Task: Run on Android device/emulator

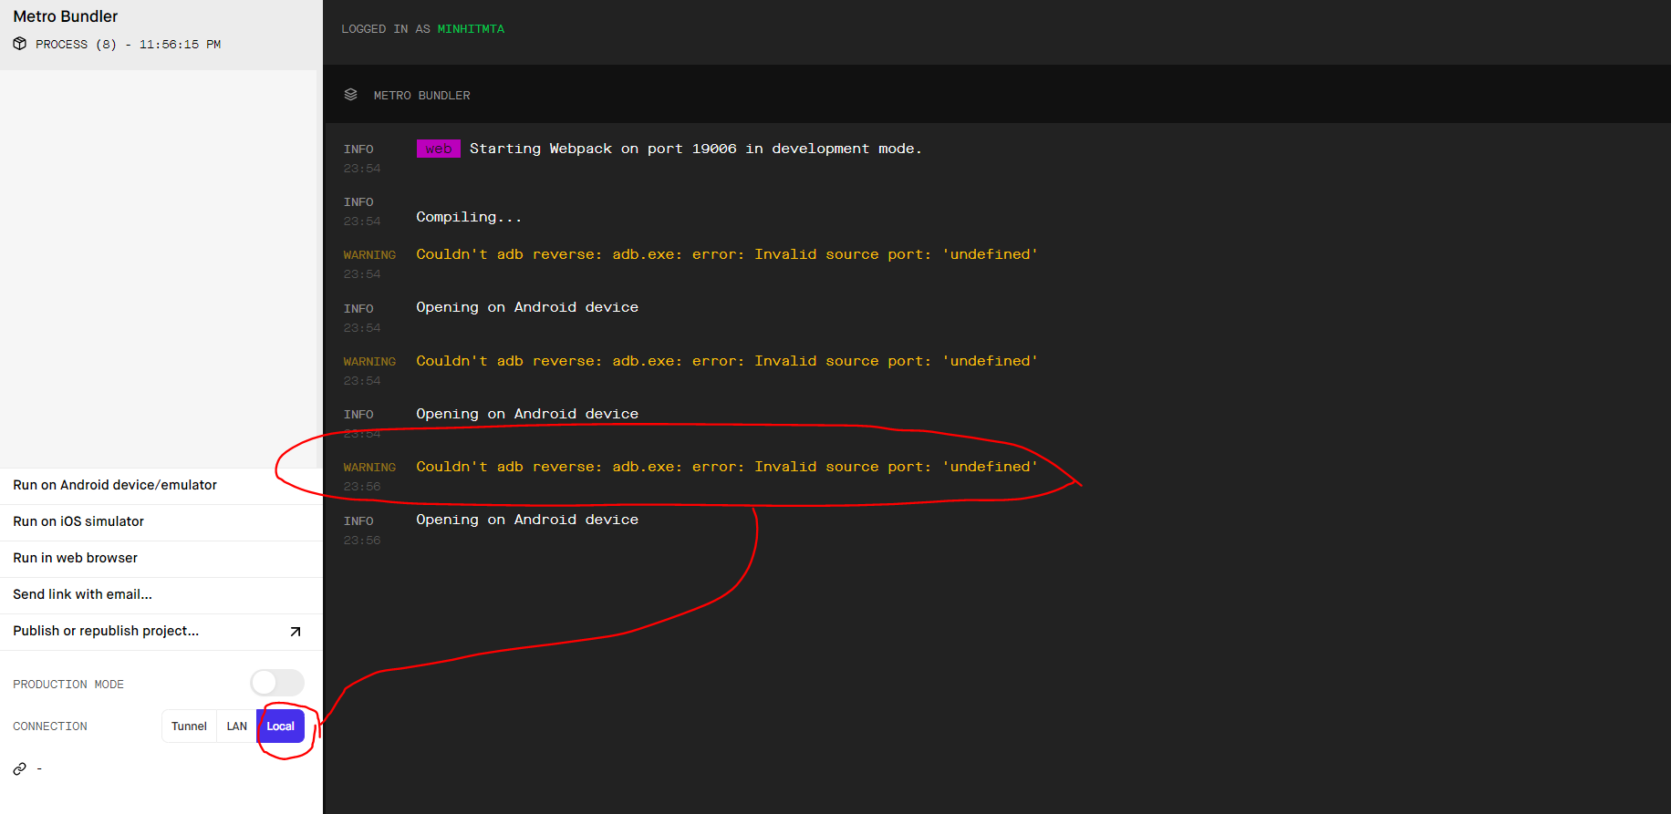Action: pos(115,485)
